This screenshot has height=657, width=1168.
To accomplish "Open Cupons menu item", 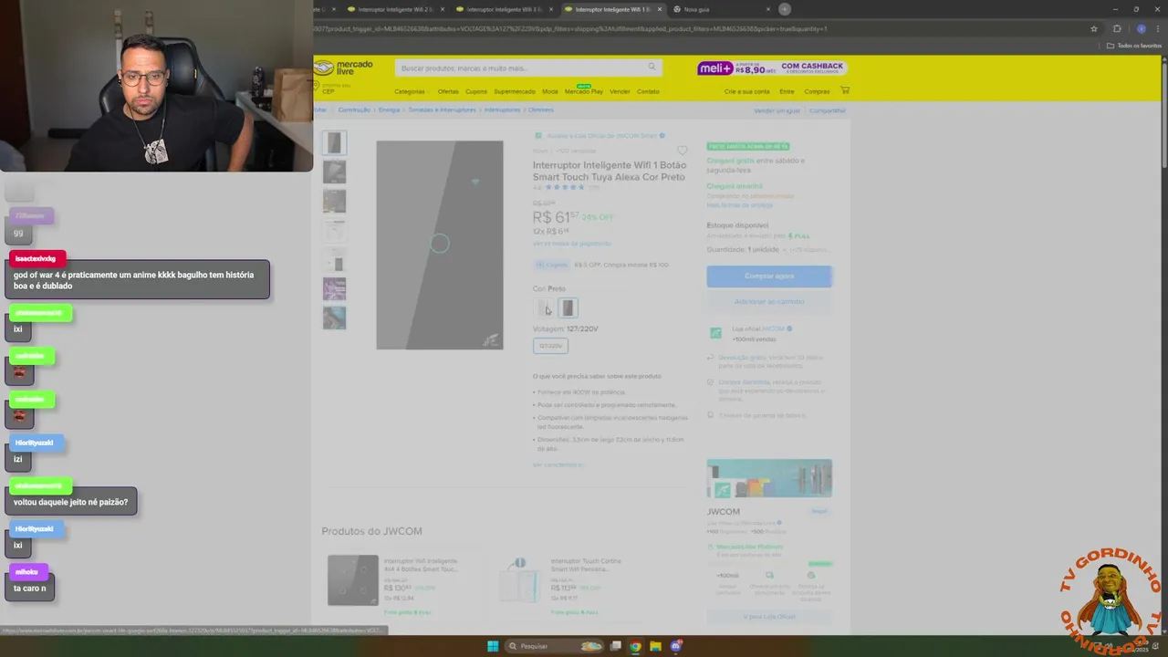I will (x=476, y=91).
